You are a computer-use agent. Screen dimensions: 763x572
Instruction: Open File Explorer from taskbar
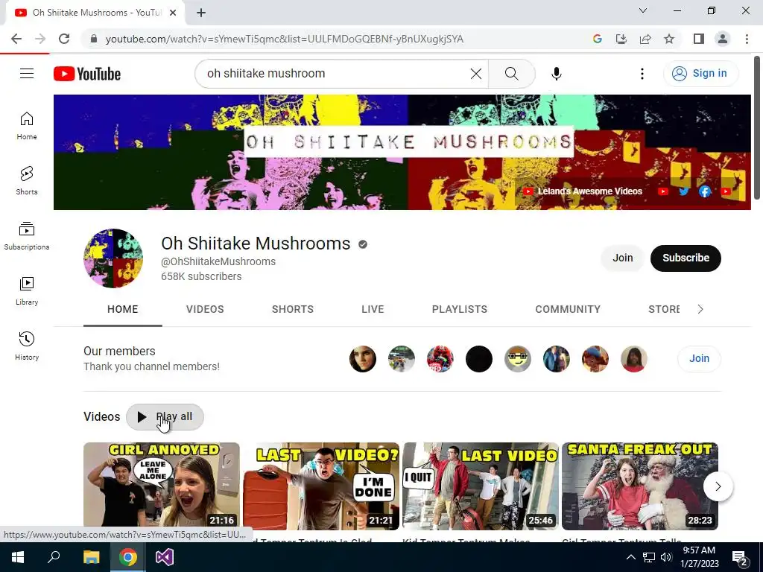tap(91, 557)
